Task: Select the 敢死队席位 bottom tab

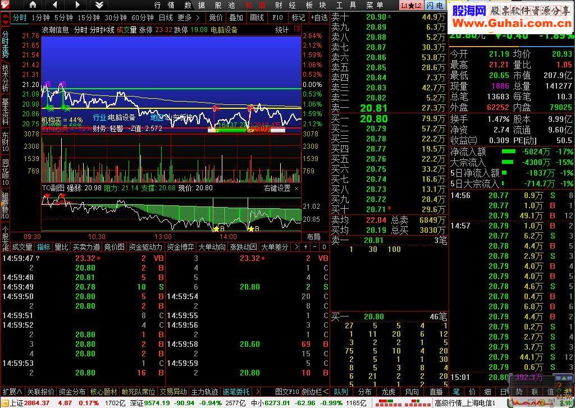Action: [x=138, y=392]
